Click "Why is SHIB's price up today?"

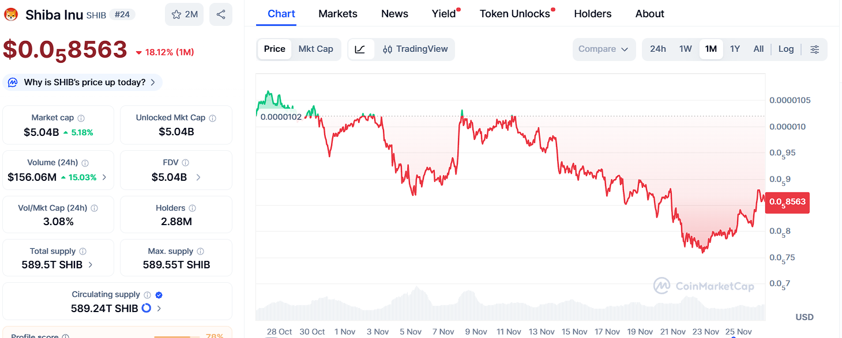pyautogui.click(x=84, y=82)
